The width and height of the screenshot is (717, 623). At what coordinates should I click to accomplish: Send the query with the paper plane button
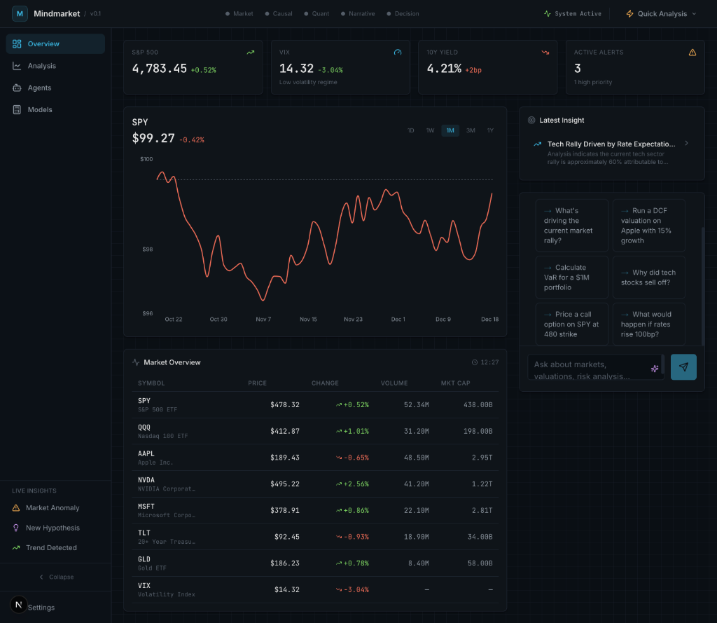tap(683, 367)
